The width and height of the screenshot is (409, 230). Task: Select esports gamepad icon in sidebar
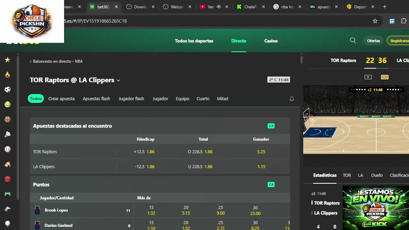pos(8,194)
